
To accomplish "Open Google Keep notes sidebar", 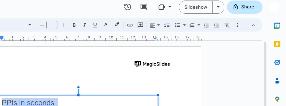I will [277, 44].
